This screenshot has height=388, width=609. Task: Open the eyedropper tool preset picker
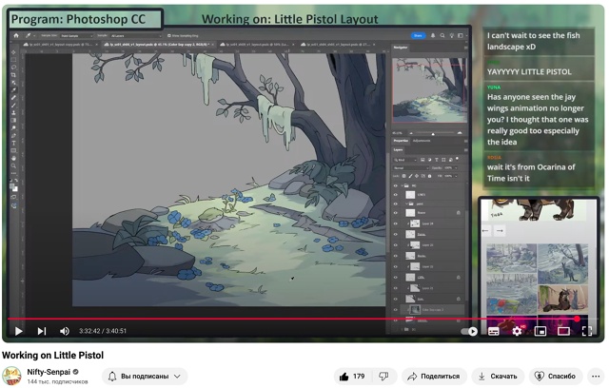(x=30, y=35)
